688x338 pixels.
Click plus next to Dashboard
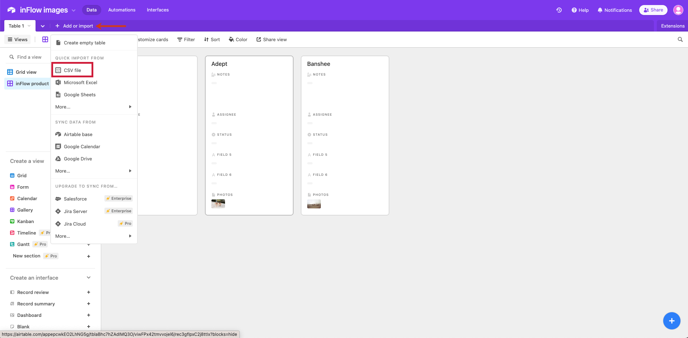click(89, 315)
